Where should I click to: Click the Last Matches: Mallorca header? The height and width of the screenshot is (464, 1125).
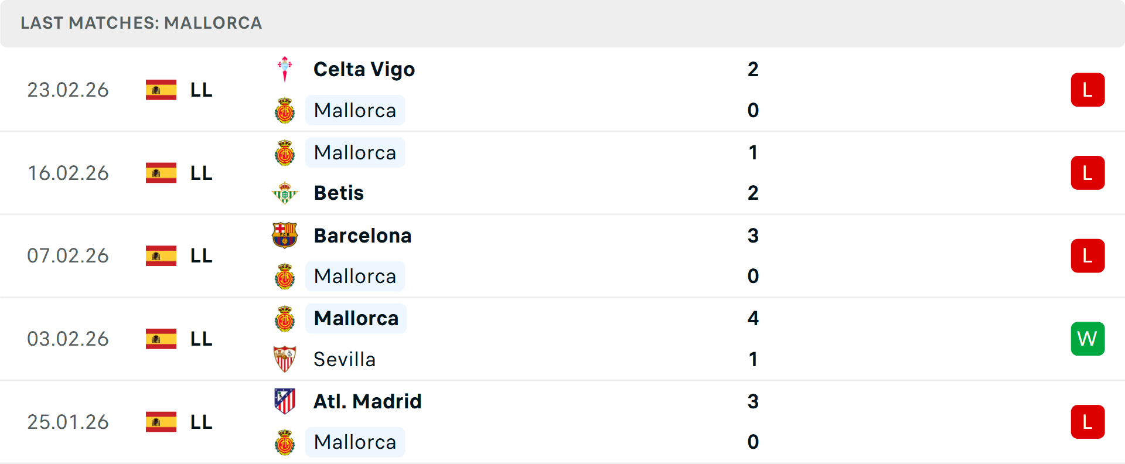pos(141,23)
